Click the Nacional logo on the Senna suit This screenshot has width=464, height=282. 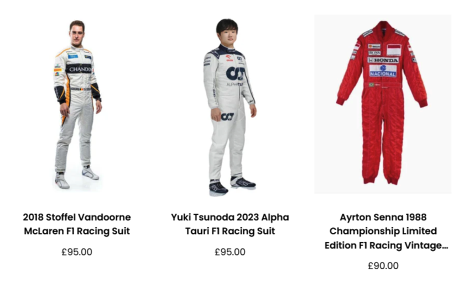point(383,71)
